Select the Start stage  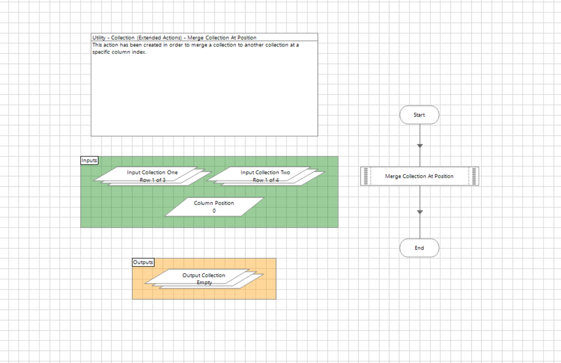click(419, 115)
